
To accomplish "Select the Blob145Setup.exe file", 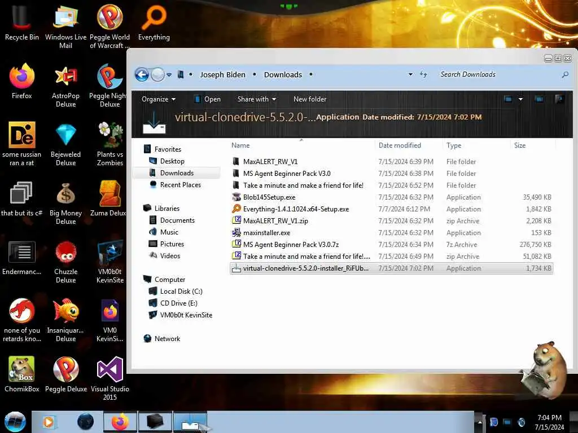I will (391, 197).
